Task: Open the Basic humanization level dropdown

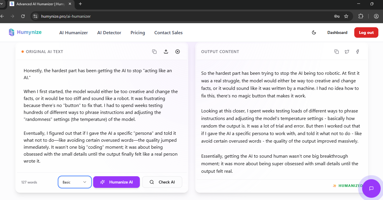Action: tap(75, 182)
